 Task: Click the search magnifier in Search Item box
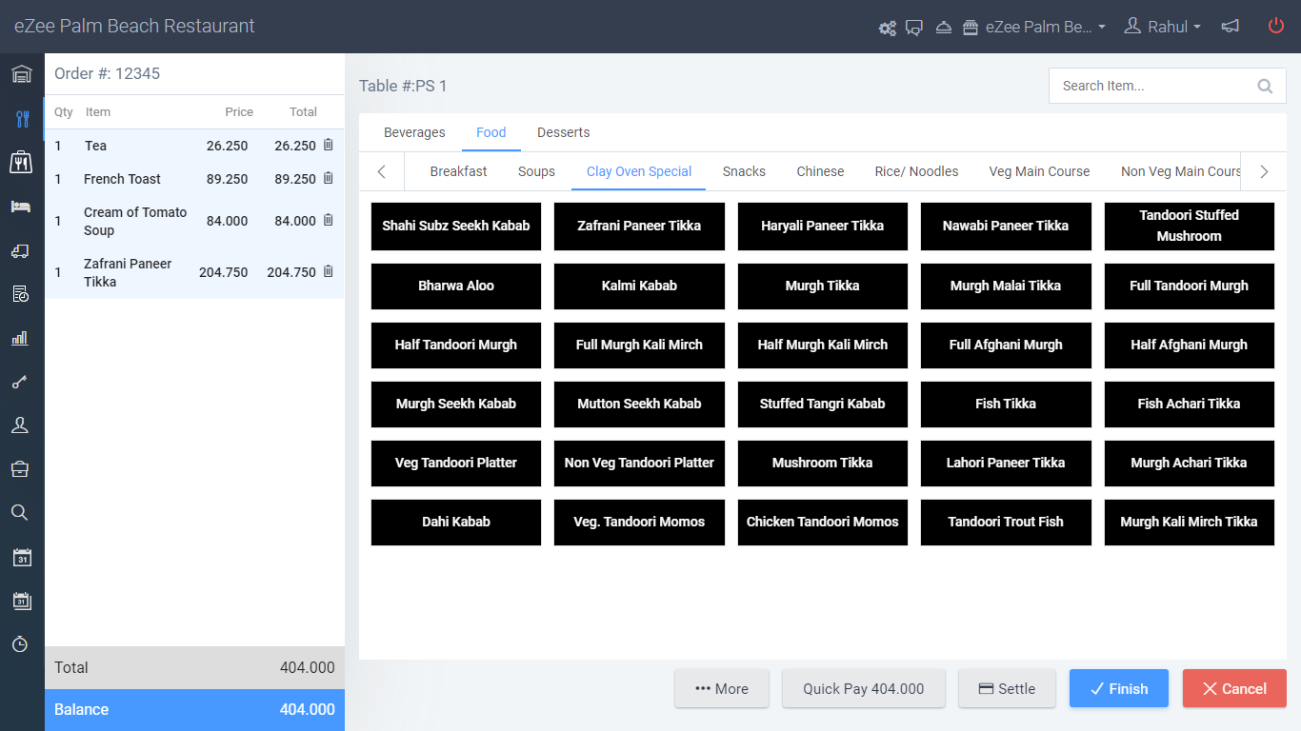pyautogui.click(x=1265, y=87)
